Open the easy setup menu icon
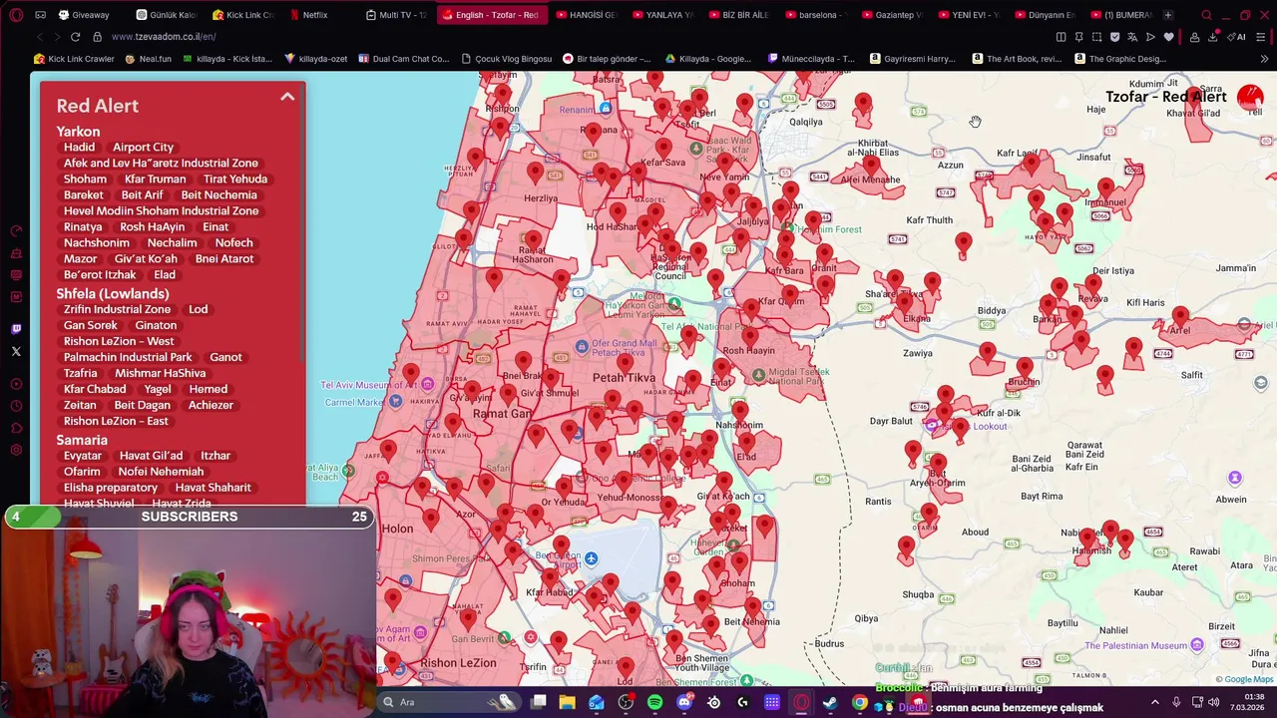 [1261, 37]
